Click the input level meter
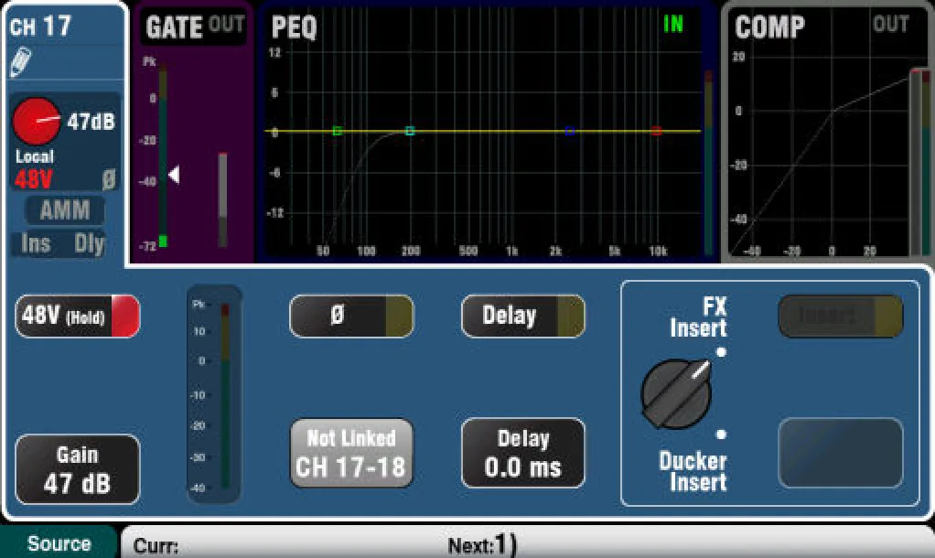This screenshot has height=558, width=935. [x=215, y=395]
